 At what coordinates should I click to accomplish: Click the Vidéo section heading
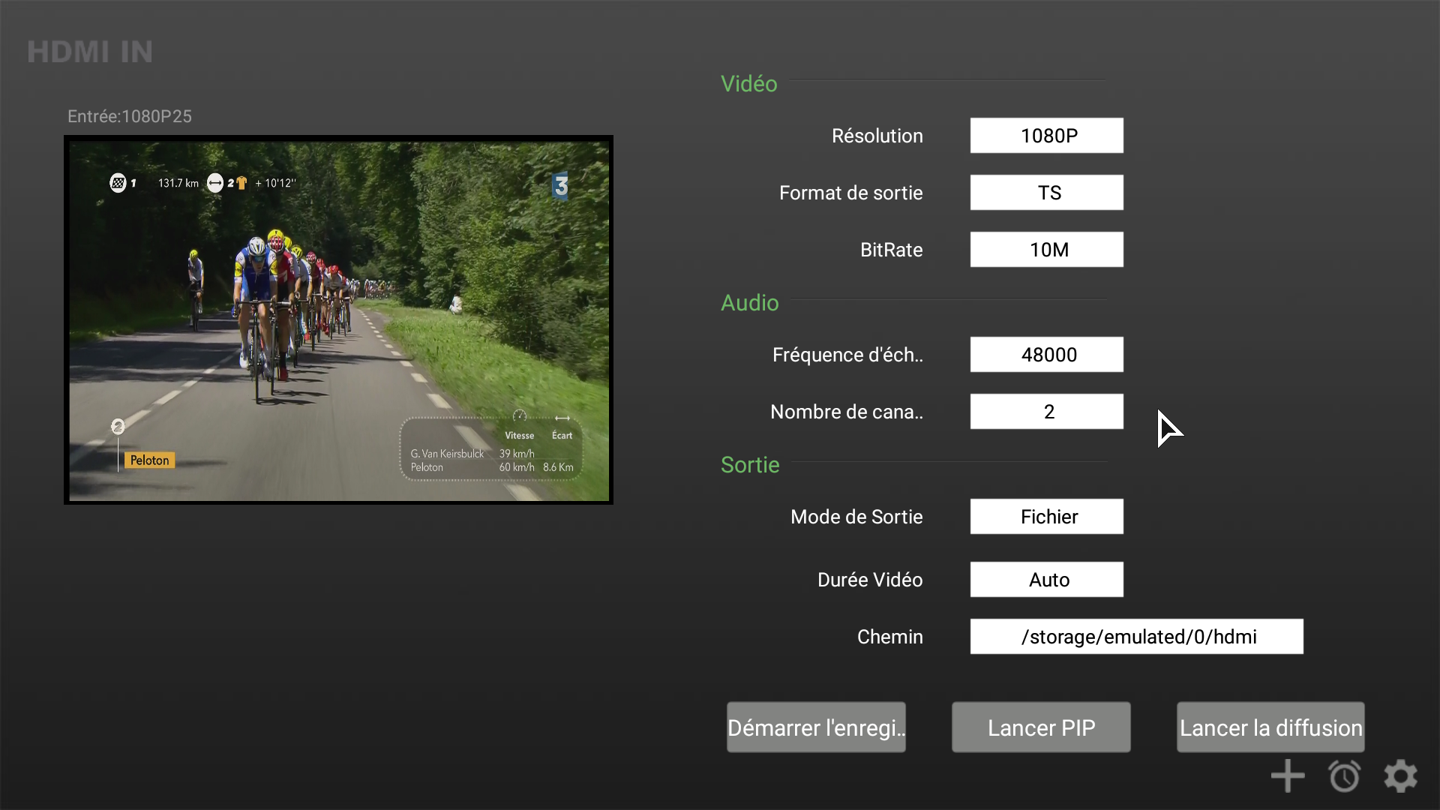748,84
